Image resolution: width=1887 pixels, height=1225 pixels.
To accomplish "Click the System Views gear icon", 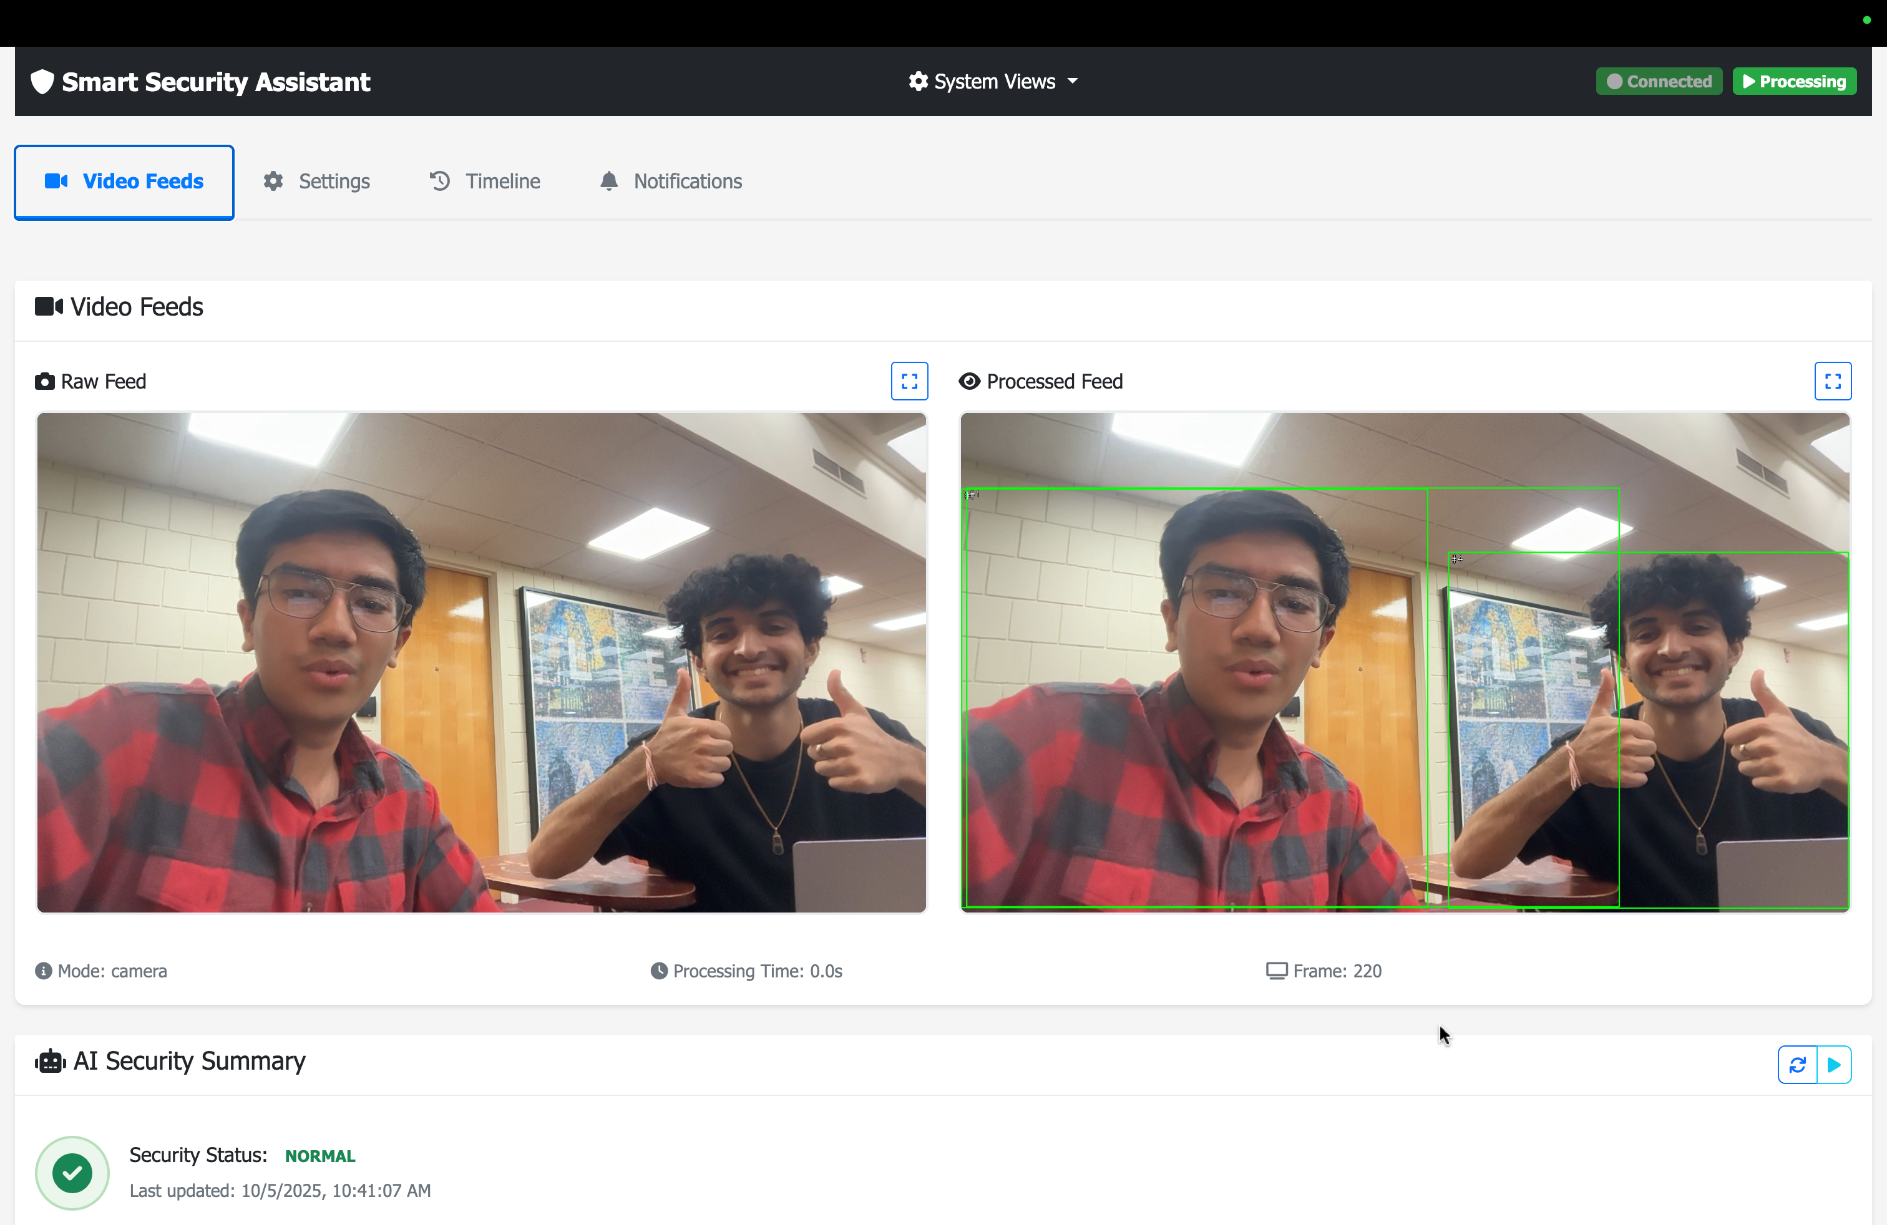I will coord(918,82).
